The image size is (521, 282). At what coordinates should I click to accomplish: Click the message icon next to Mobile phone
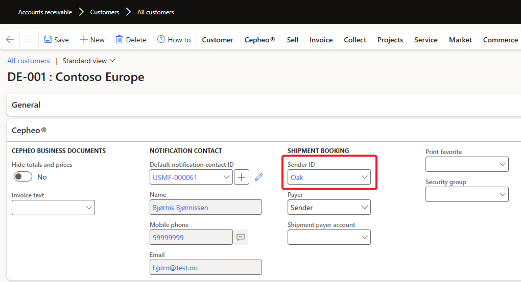(x=241, y=238)
